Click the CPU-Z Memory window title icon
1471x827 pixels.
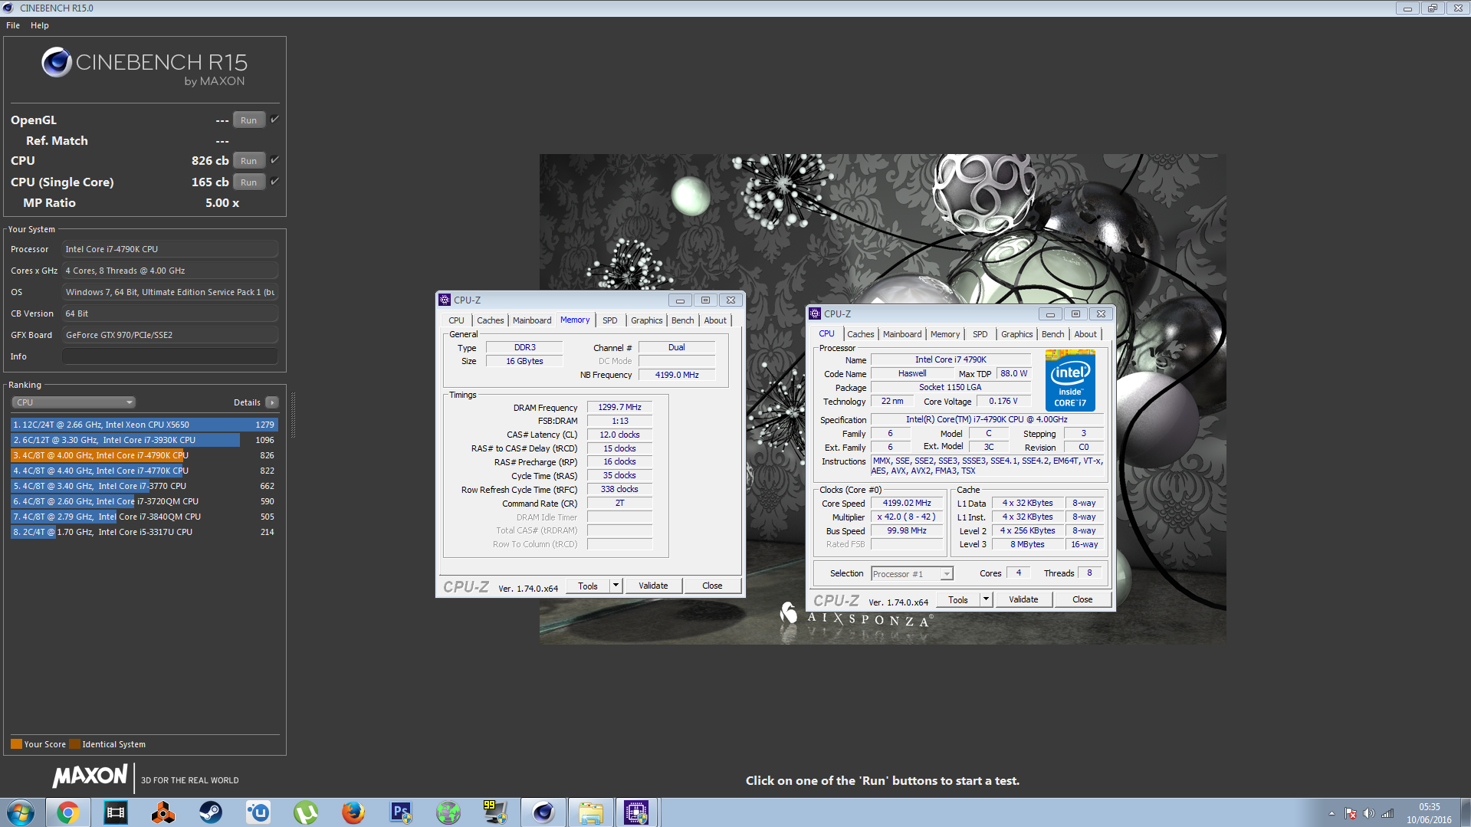(x=445, y=300)
